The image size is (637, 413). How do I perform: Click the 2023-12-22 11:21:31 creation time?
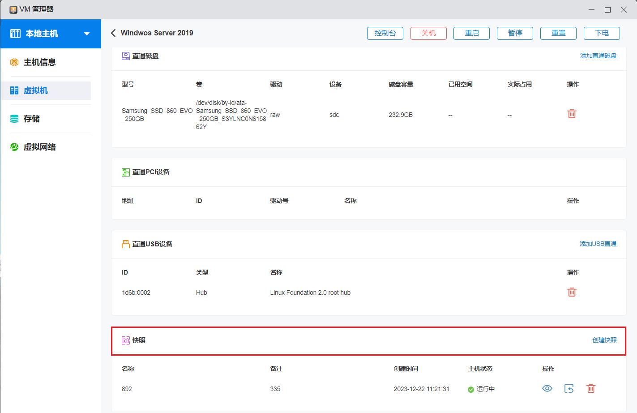coord(422,389)
